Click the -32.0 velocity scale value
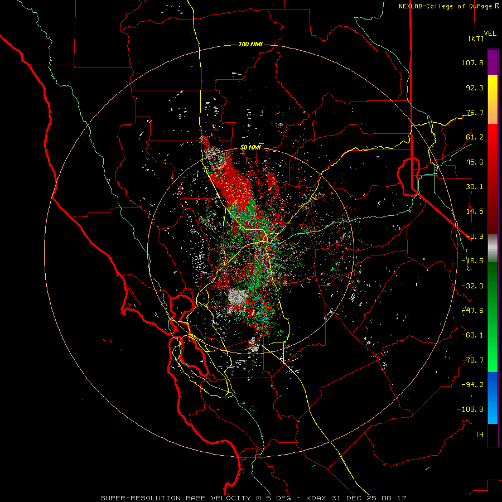This screenshot has width=502, height=502. click(472, 286)
